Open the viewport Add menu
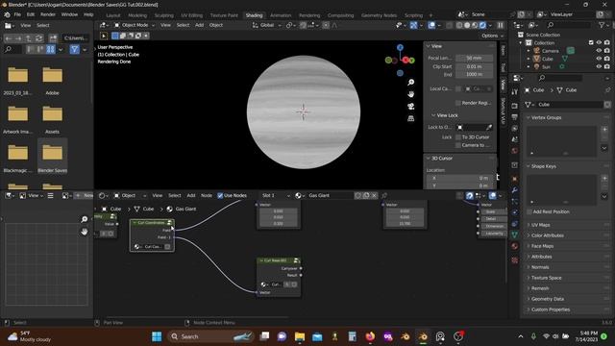 pyautogui.click(x=199, y=25)
